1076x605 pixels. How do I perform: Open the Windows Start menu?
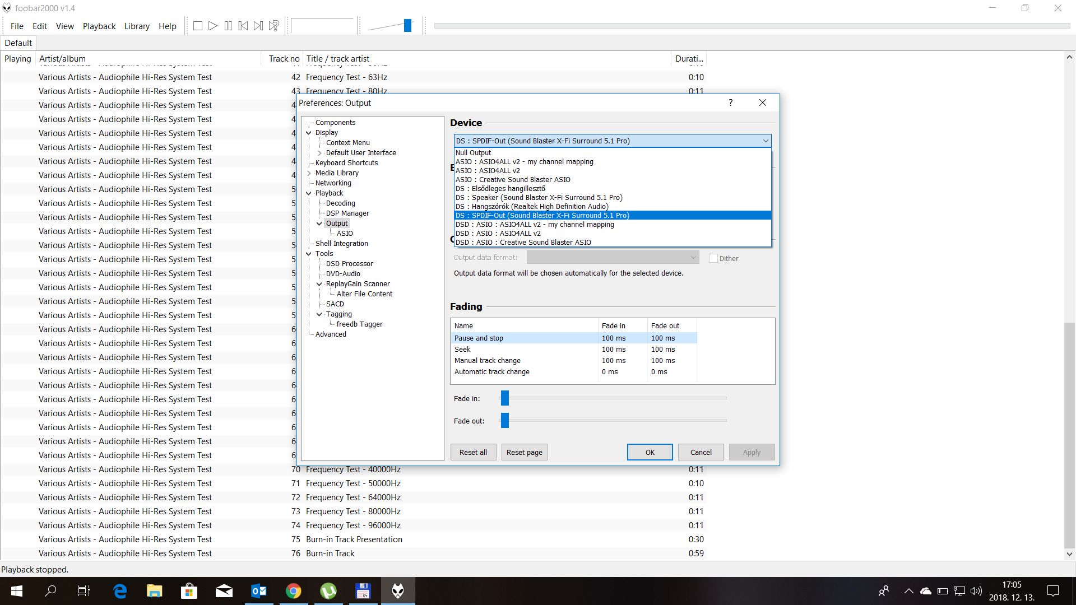tap(17, 591)
